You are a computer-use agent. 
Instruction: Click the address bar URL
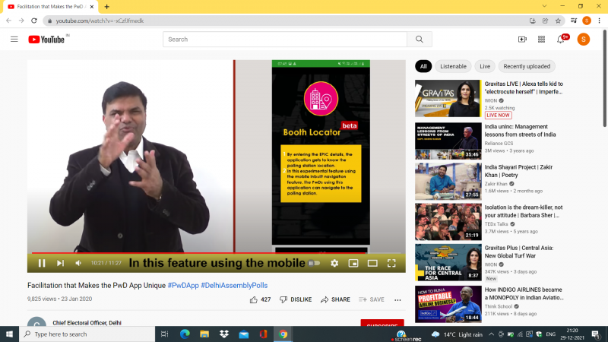click(100, 21)
